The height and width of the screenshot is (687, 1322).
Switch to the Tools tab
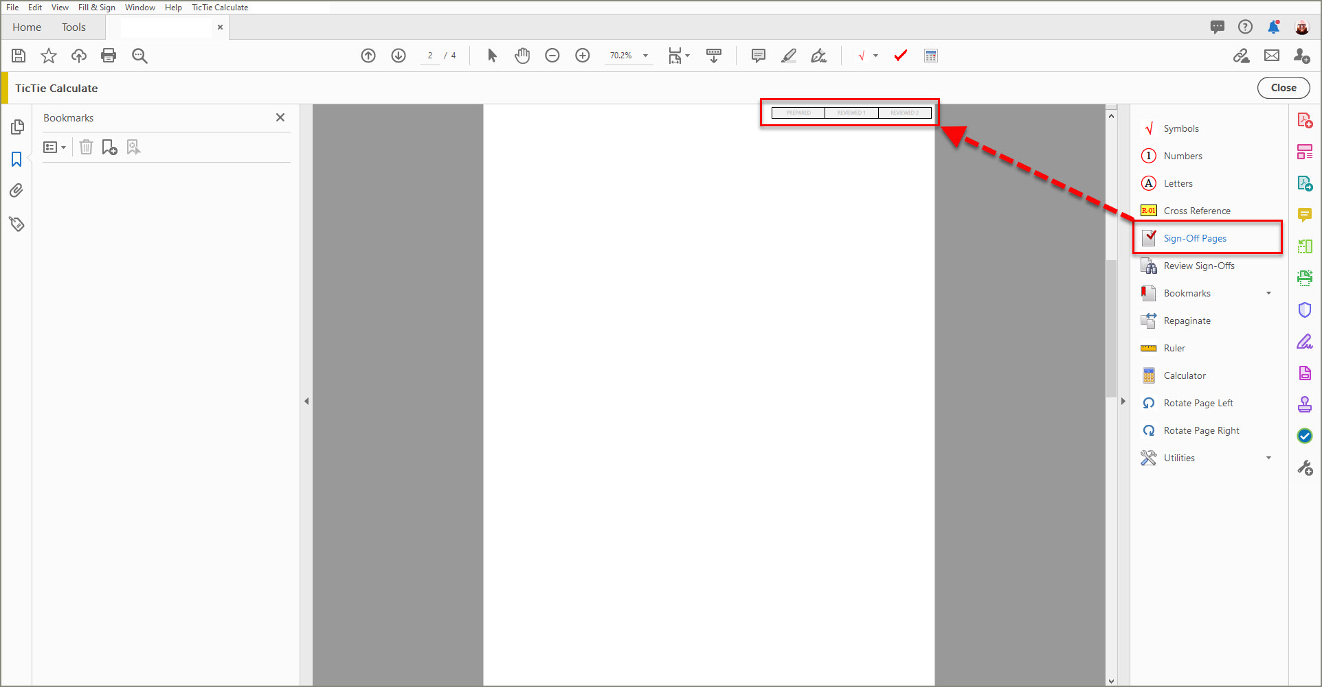point(74,27)
